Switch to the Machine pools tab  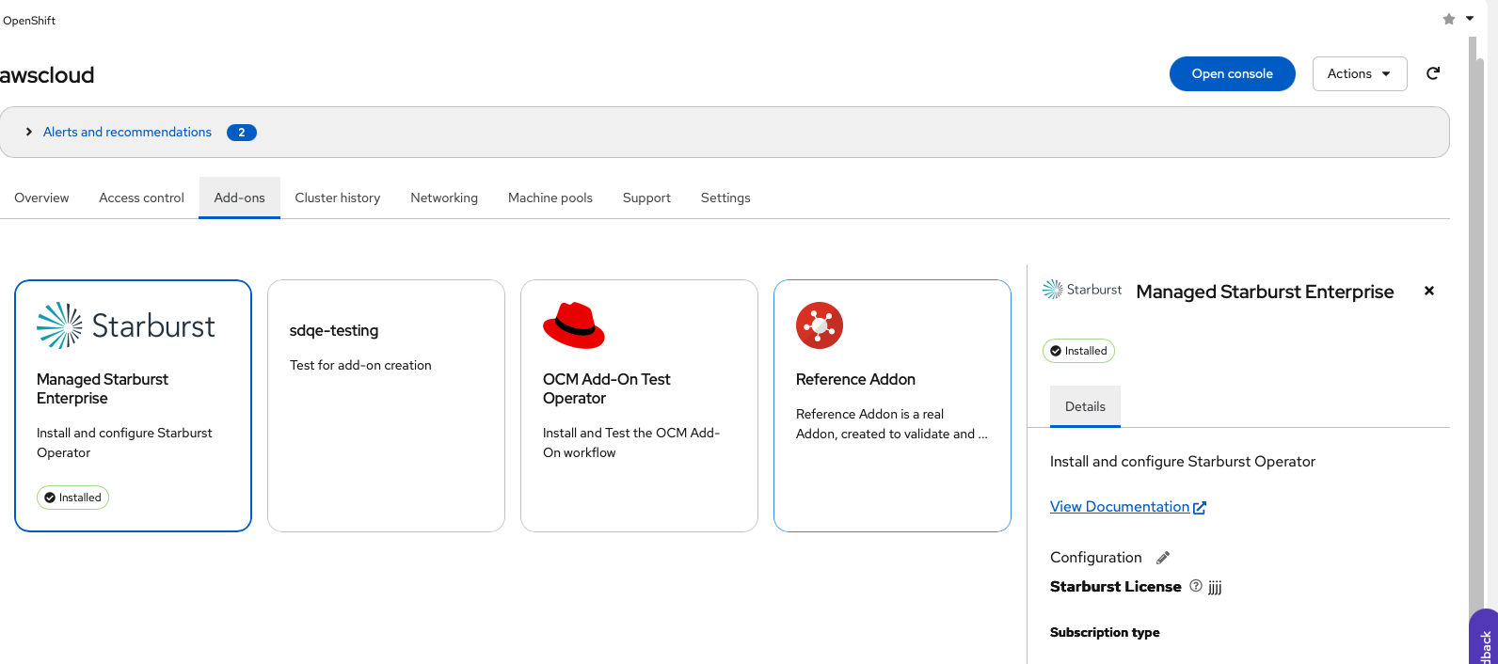550,198
